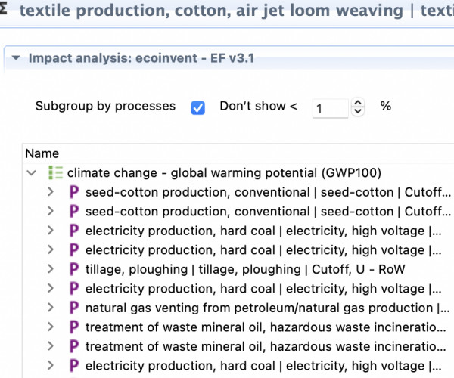The height and width of the screenshot is (378, 454).
Task: Uncheck the Subgroup by processes checkbox
Action: tap(198, 108)
